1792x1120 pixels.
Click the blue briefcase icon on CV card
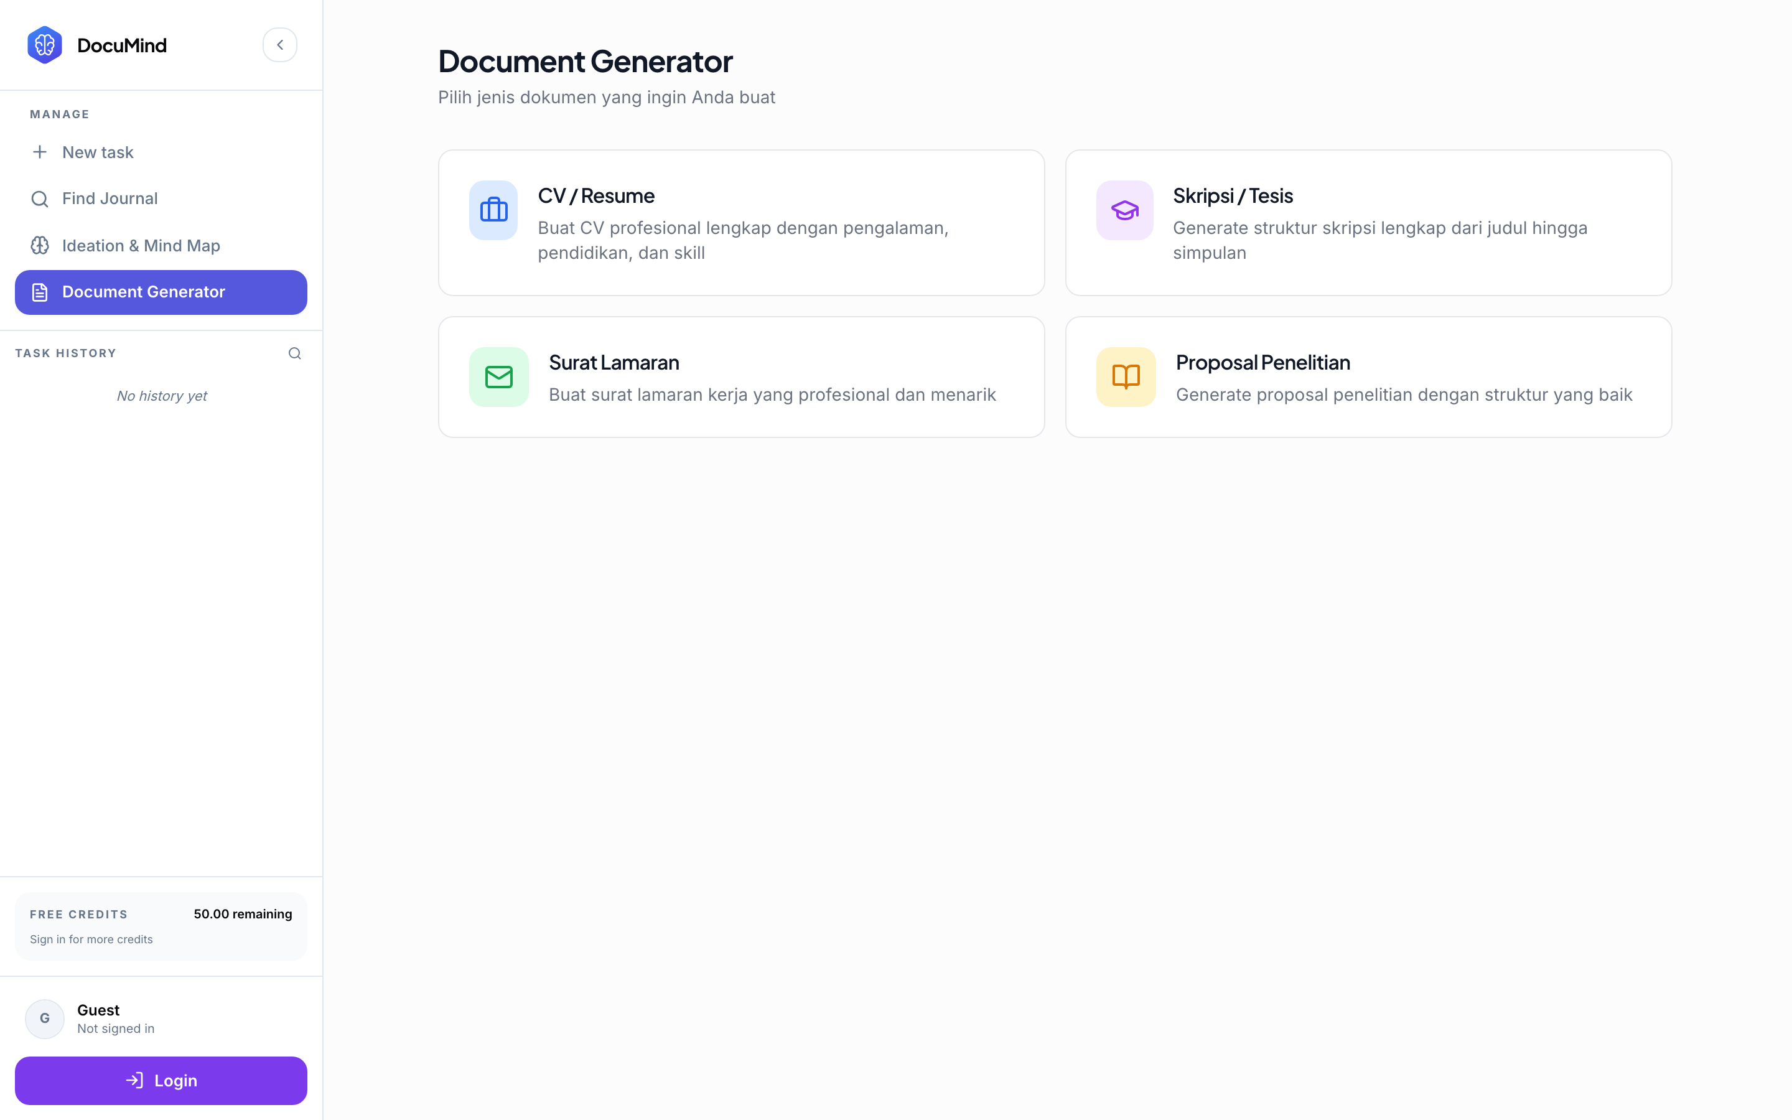(493, 210)
